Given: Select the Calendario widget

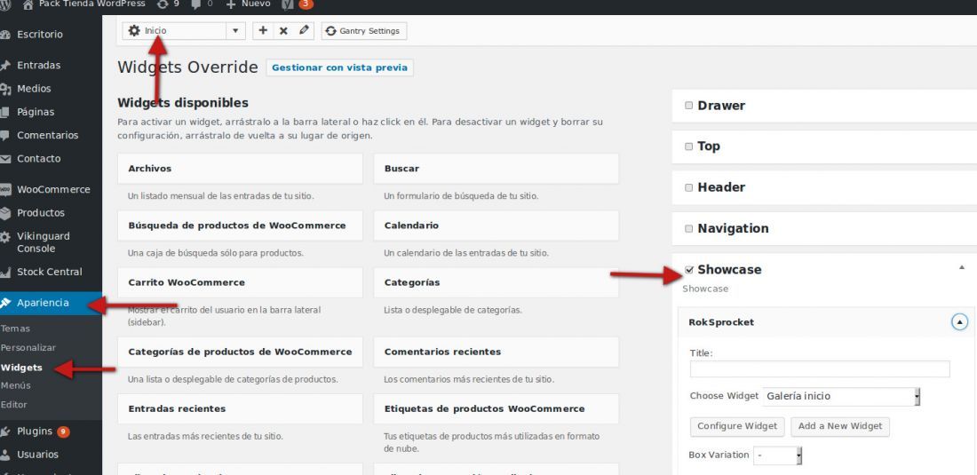Looking at the screenshot, I should coord(496,226).
